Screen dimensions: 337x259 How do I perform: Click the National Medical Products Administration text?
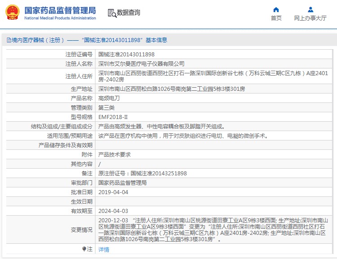60,18
